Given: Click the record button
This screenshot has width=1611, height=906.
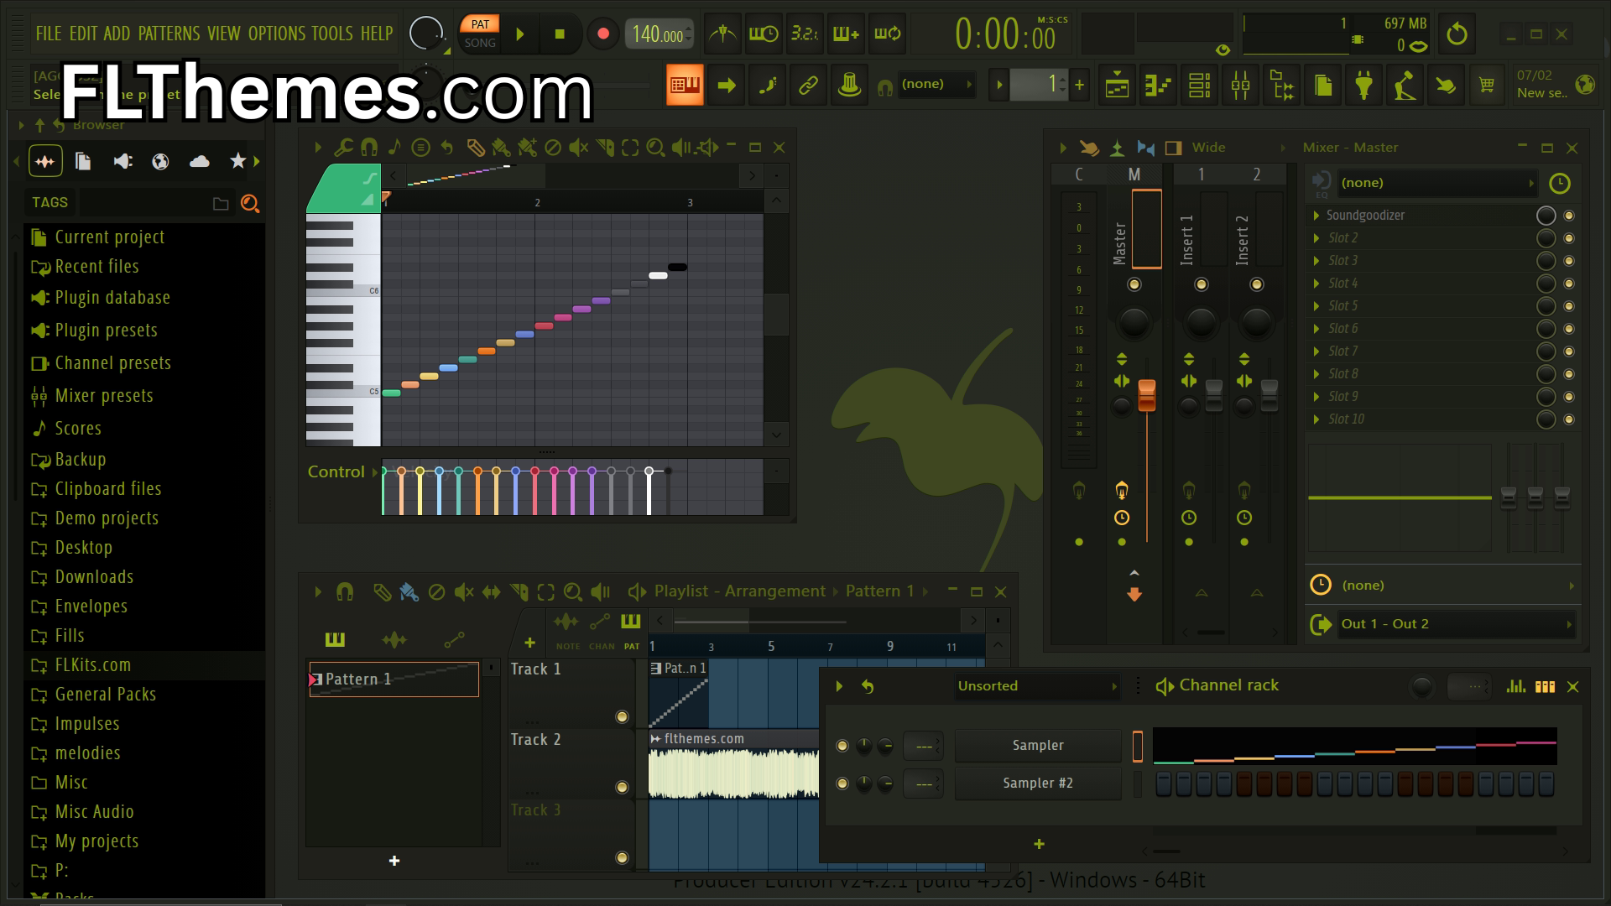Looking at the screenshot, I should click(x=602, y=34).
